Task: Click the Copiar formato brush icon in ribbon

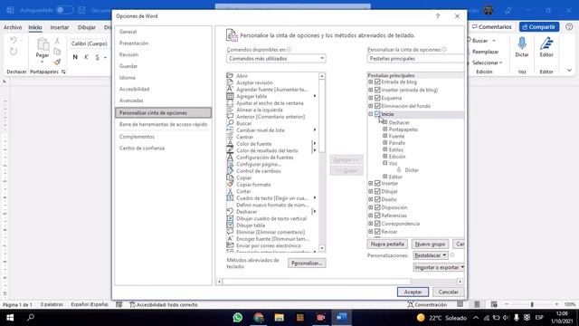Action: [57, 62]
